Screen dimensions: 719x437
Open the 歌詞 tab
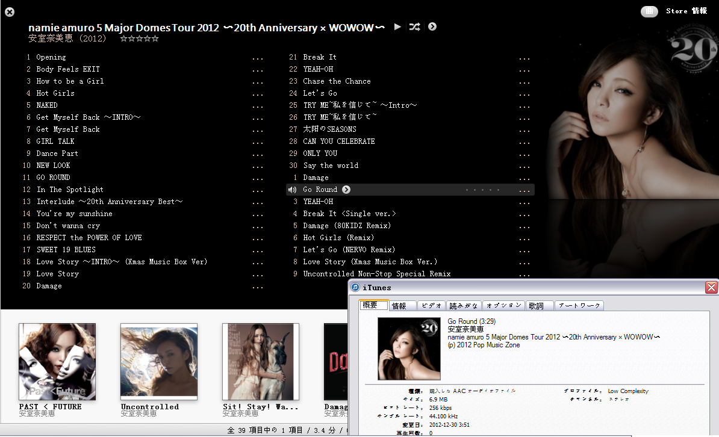tap(540, 306)
